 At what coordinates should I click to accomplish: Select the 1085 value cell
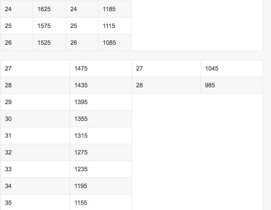114,43
